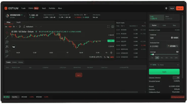Image resolution: width=187 pixels, height=104 pixels.
Task: Close the Recent Trades panel
Action: click(145, 23)
